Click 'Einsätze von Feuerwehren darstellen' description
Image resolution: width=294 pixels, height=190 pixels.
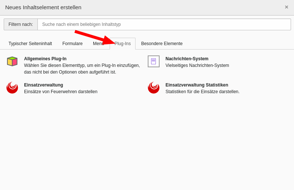(61, 92)
